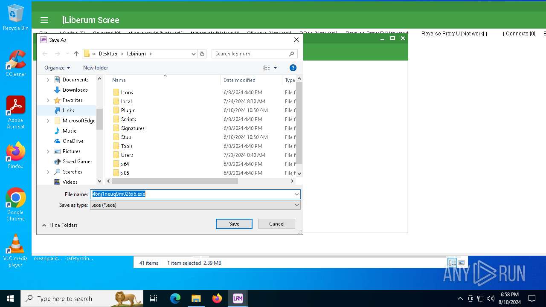Open the File name history dropdown

pos(297,194)
